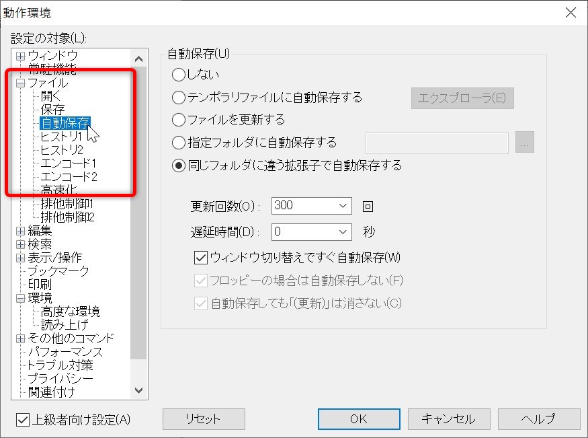Click the リセット button
588x438 pixels.
click(x=204, y=419)
